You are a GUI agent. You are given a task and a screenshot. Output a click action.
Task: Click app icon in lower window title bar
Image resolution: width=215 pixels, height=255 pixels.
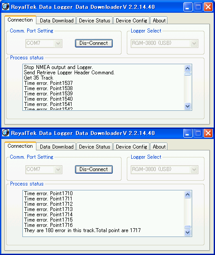[6, 133]
